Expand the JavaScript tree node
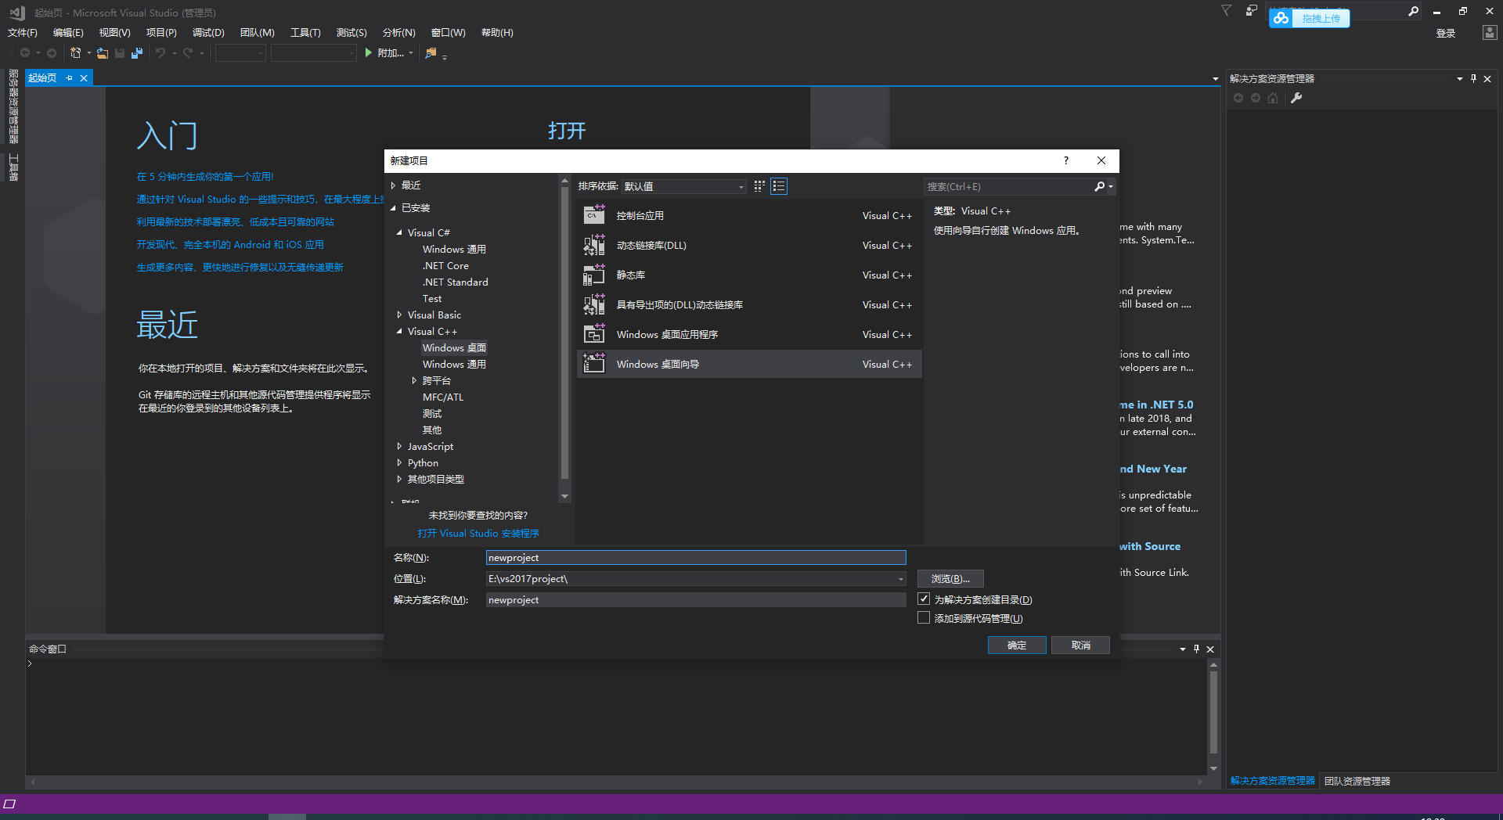The image size is (1503, 820). point(399,446)
